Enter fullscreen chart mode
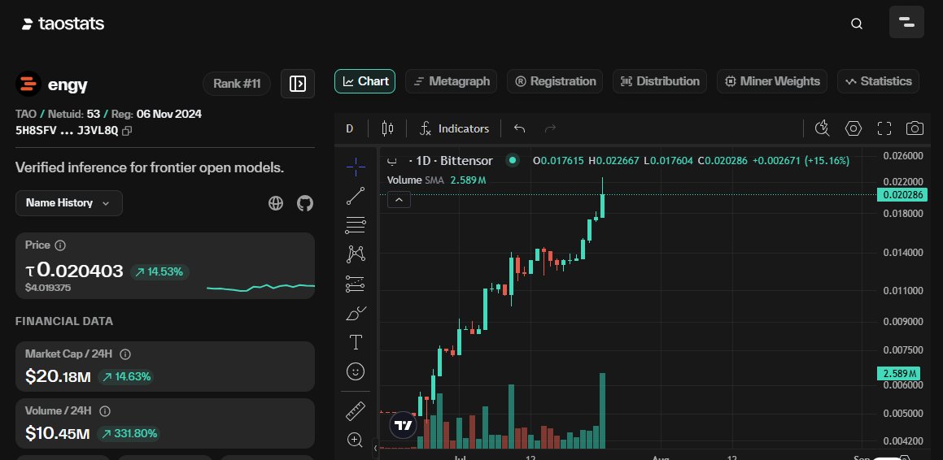This screenshot has width=943, height=460. (884, 128)
